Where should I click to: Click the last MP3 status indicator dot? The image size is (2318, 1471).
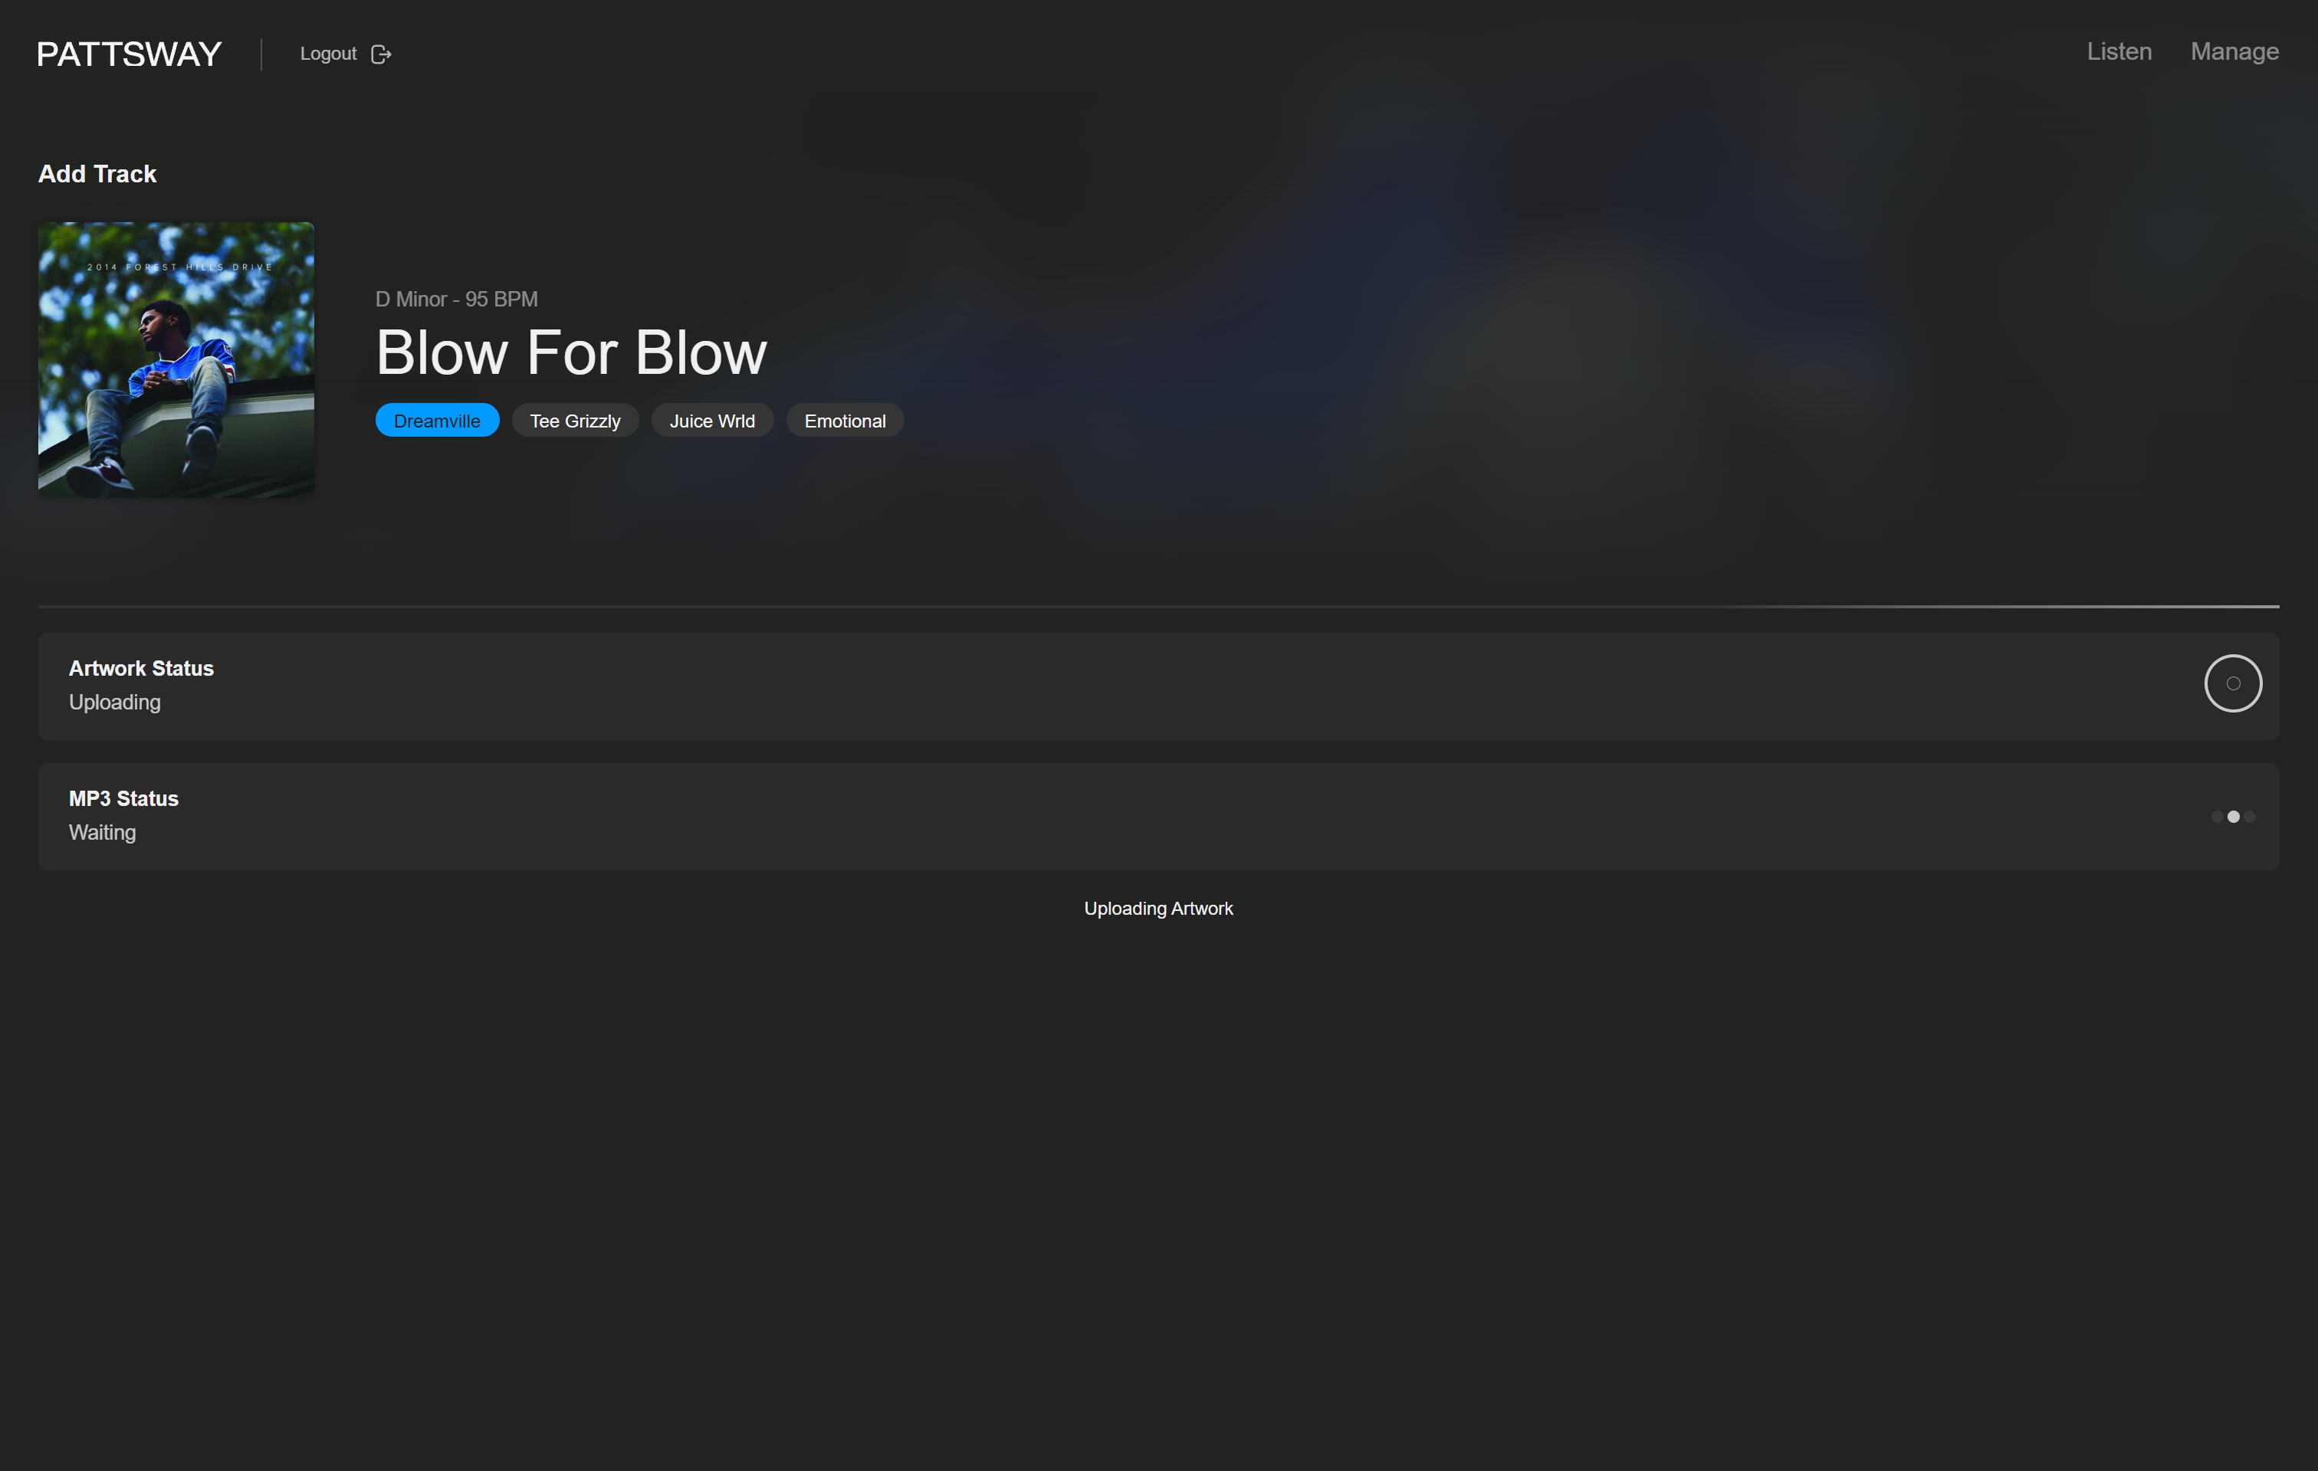click(2251, 817)
